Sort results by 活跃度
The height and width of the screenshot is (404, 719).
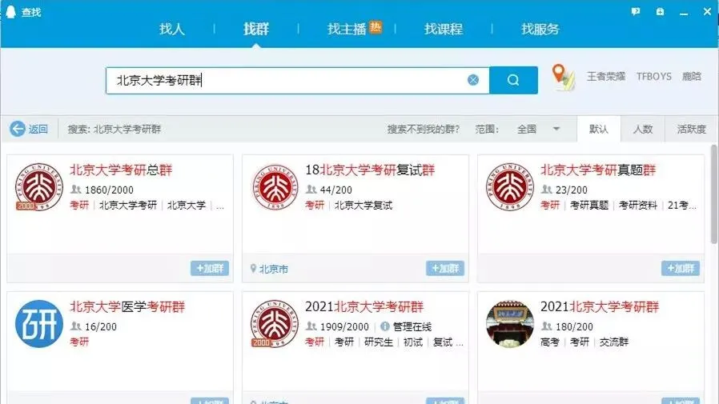coord(692,129)
